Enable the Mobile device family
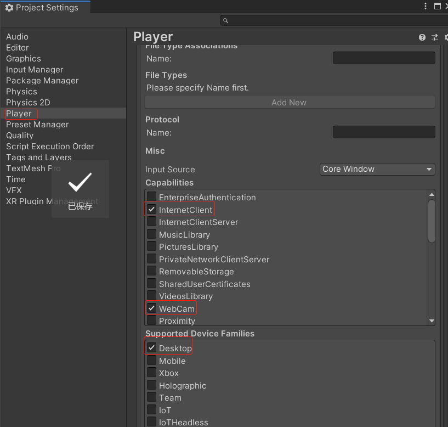This screenshot has width=448, height=427. (152, 361)
